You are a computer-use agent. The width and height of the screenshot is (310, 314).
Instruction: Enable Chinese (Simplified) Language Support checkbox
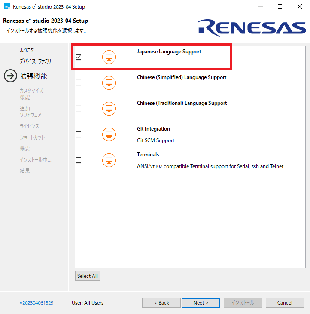point(79,83)
